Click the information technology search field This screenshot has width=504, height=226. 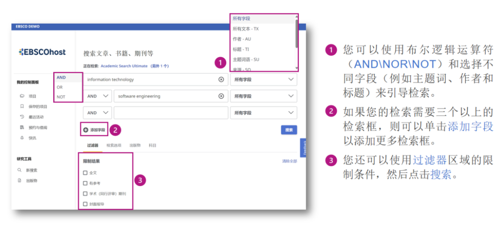pyautogui.click(x=155, y=80)
